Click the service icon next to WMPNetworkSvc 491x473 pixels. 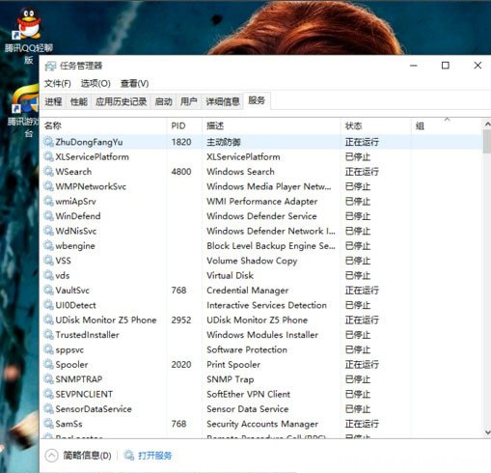tap(48, 186)
